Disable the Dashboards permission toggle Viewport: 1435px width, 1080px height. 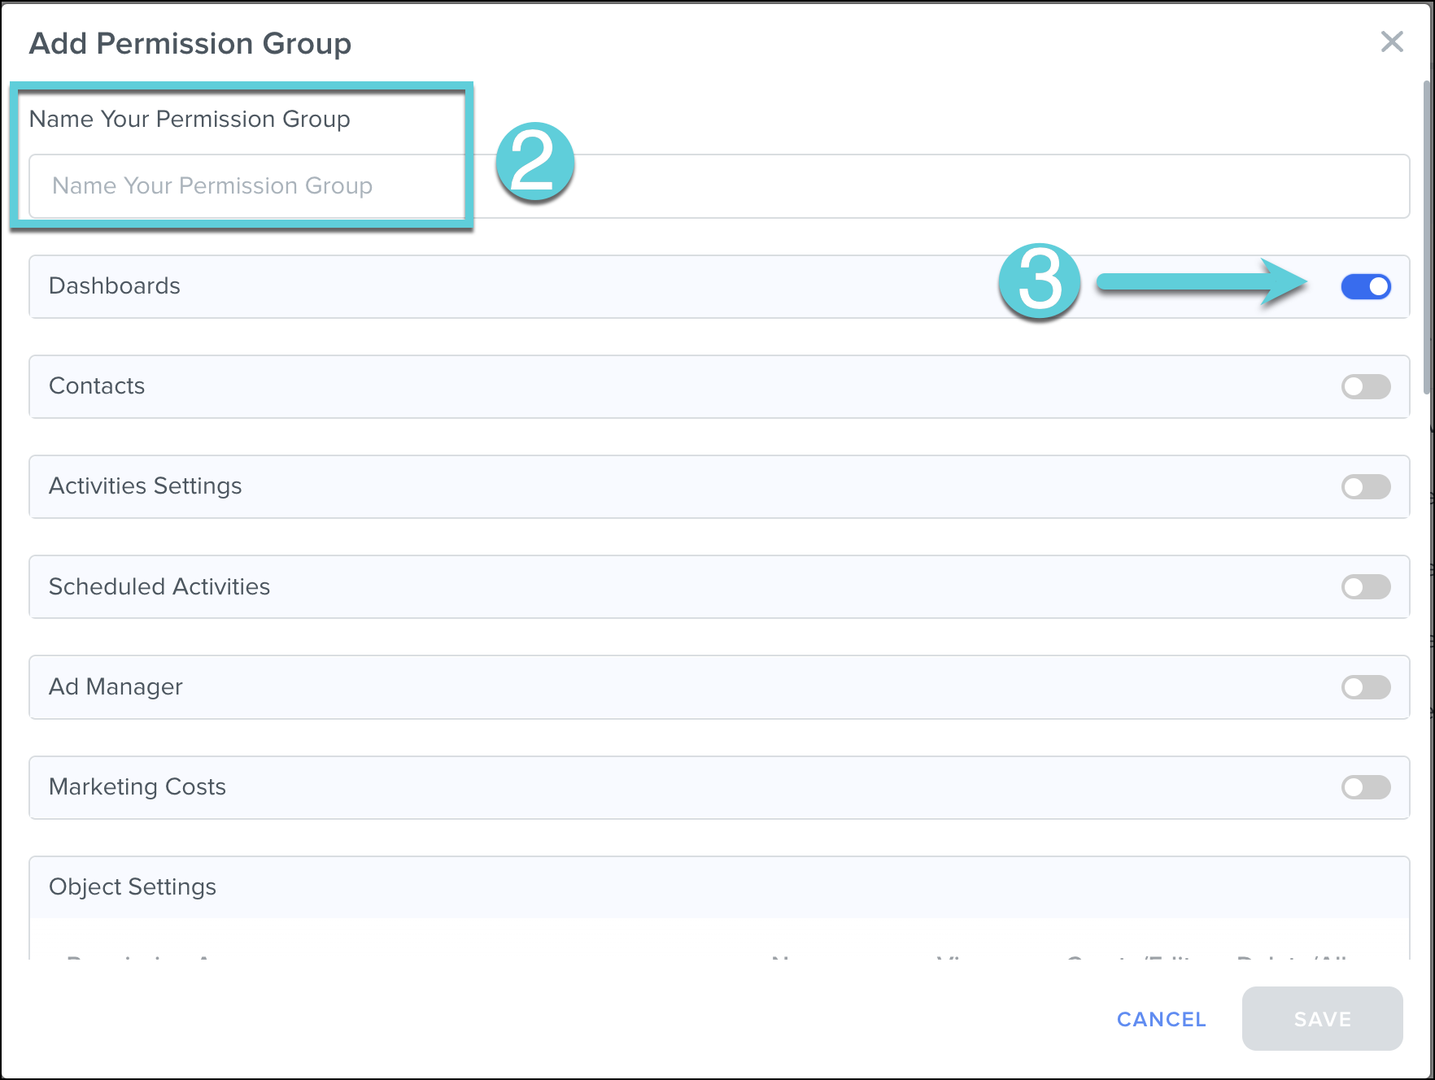[1365, 286]
